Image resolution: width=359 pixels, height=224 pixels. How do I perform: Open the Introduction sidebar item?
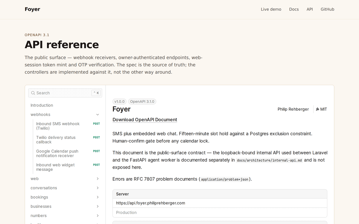(x=42, y=105)
